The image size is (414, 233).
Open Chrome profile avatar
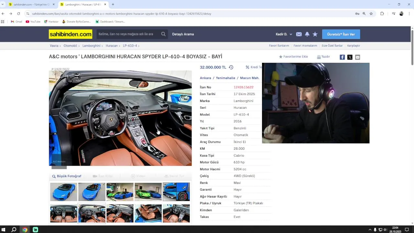click(x=401, y=14)
